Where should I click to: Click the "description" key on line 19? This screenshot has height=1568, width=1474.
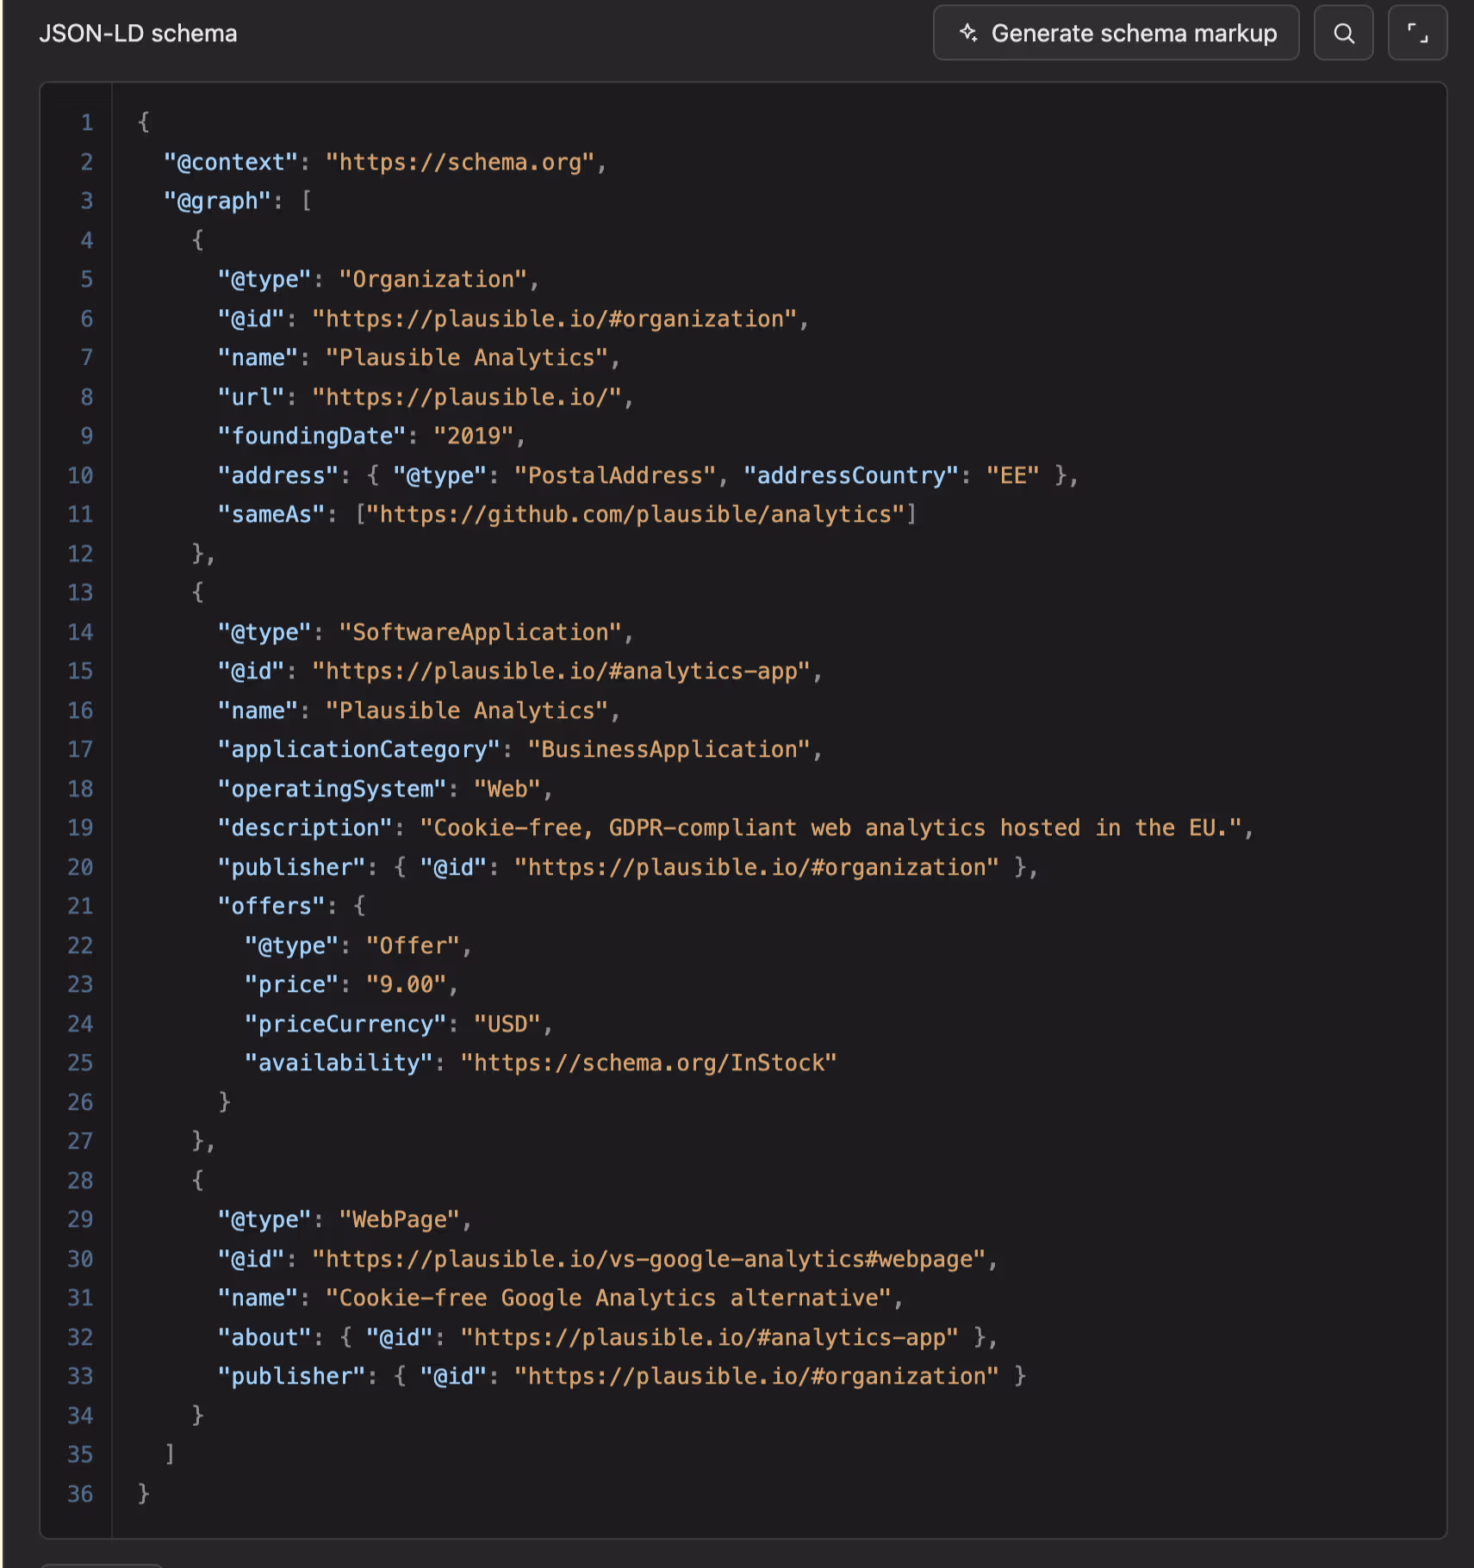pos(305,827)
